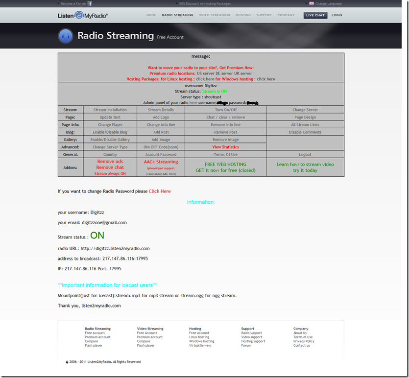Image resolution: width=409 pixels, height=378 pixels.
Task: Click the blue headphones Radio Streaming icon
Action: (x=66, y=36)
